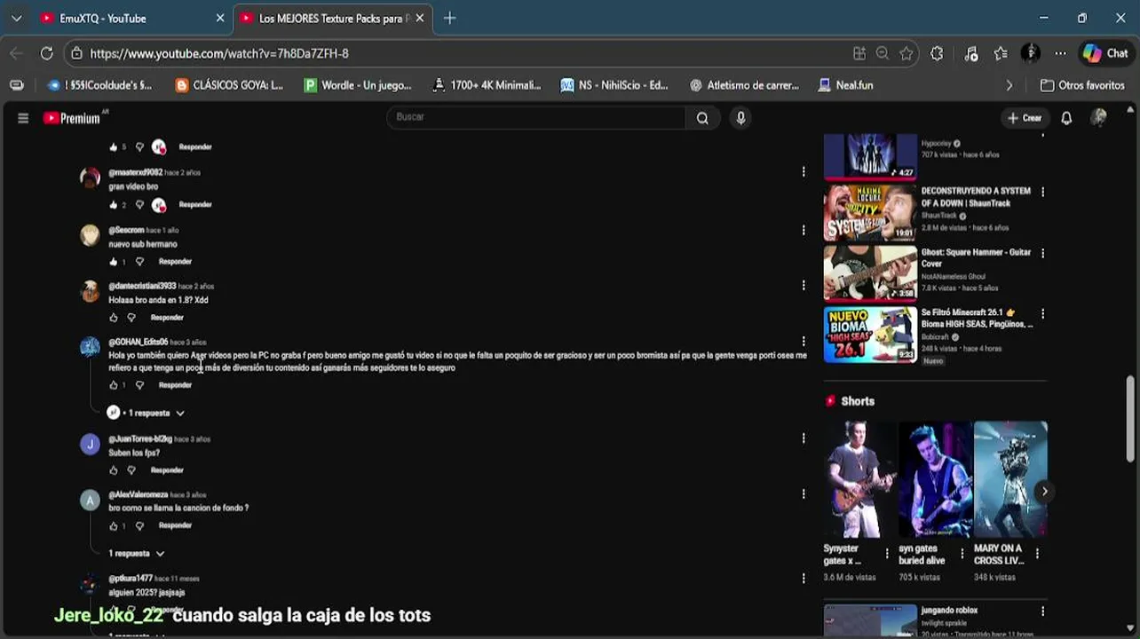Open the media control music icon

click(970, 53)
